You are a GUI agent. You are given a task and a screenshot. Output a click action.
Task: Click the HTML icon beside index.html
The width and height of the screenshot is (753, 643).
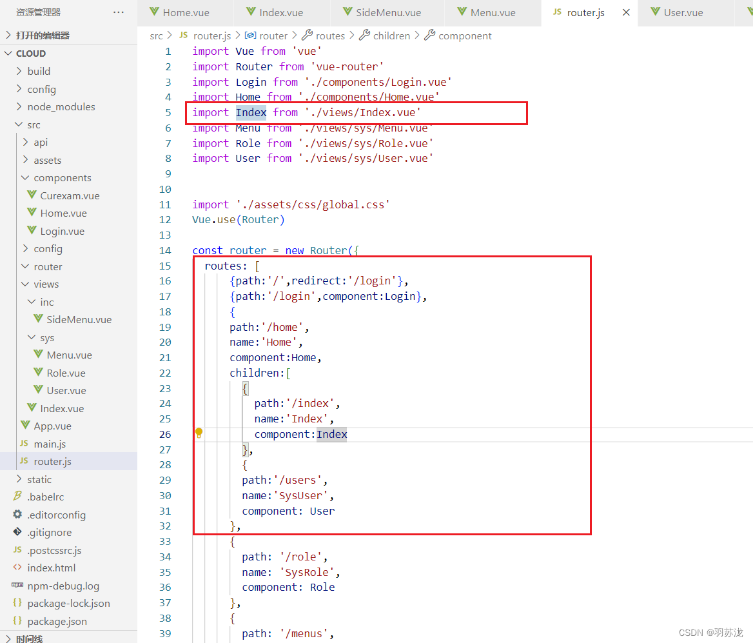[17, 568]
